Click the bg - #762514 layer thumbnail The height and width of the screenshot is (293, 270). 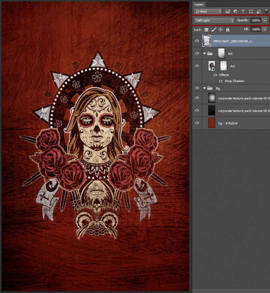[211, 123]
